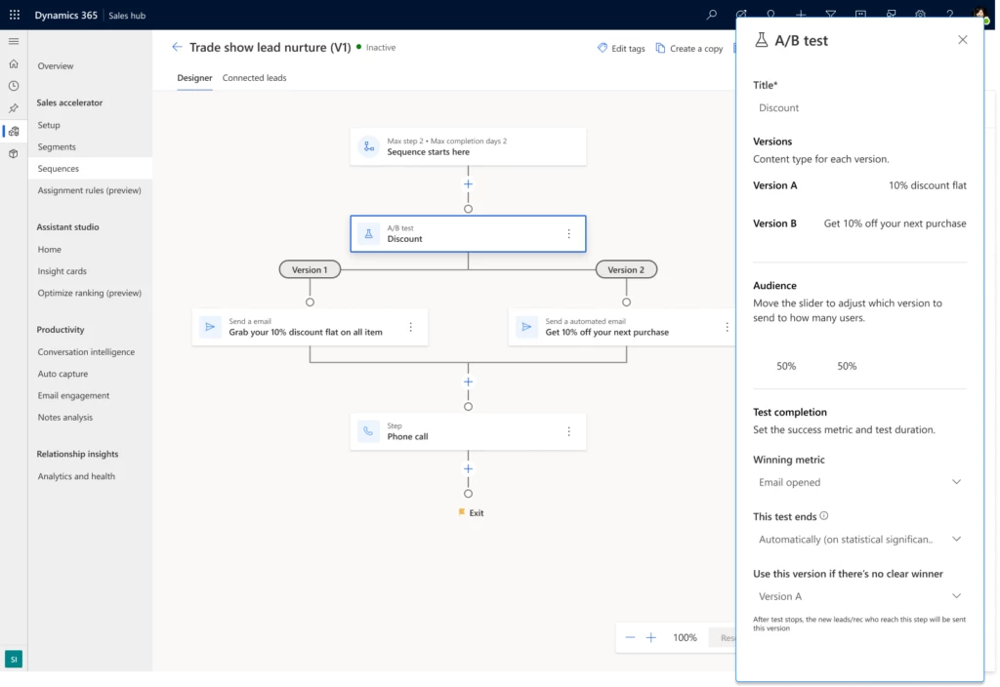Click the user profile avatar in the top right

click(x=979, y=14)
